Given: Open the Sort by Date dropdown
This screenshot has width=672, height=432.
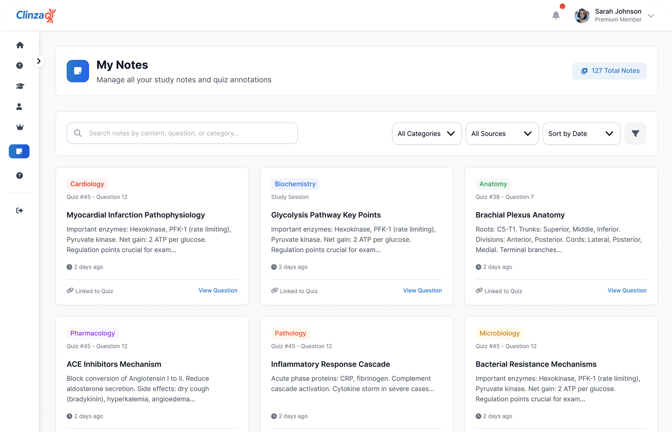Looking at the screenshot, I should [581, 133].
